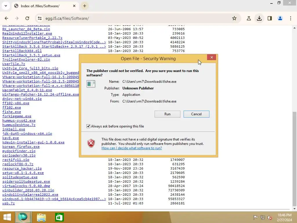
Task: Open a new tab with the plus button
Action: 85,6
